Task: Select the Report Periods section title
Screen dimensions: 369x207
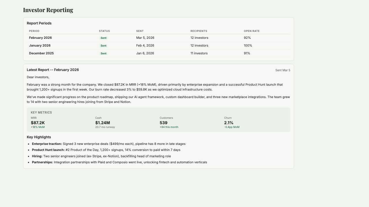Action: pos(39,23)
